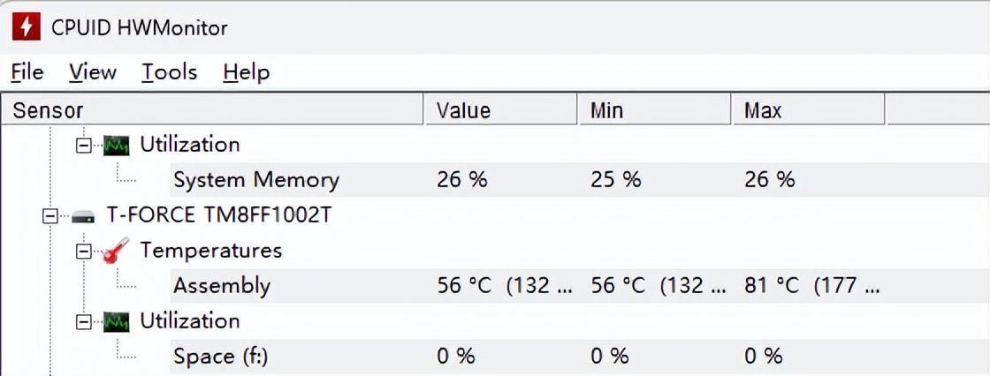Click the red thermometer Temperatures icon
The image size is (990, 376).
(x=116, y=252)
